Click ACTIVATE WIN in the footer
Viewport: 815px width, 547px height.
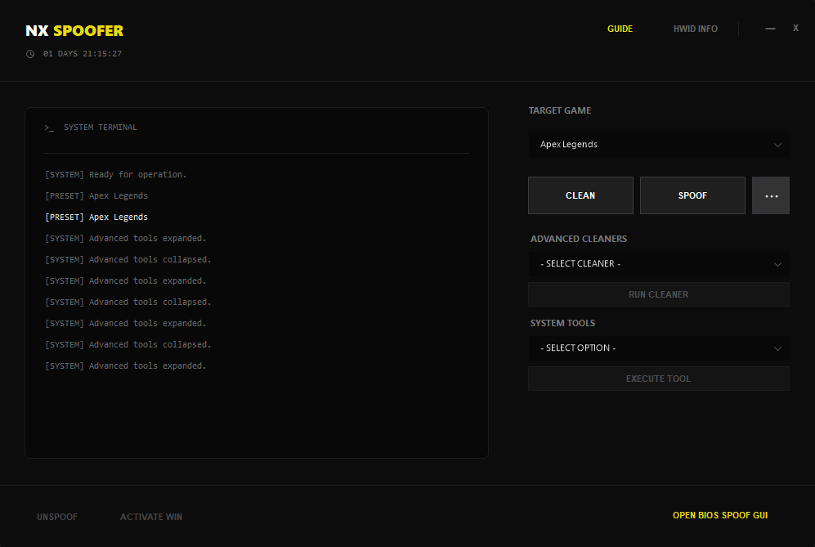tap(151, 517)
